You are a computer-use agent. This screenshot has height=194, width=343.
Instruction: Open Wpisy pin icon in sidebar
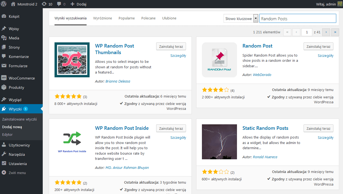pos(4,29)
